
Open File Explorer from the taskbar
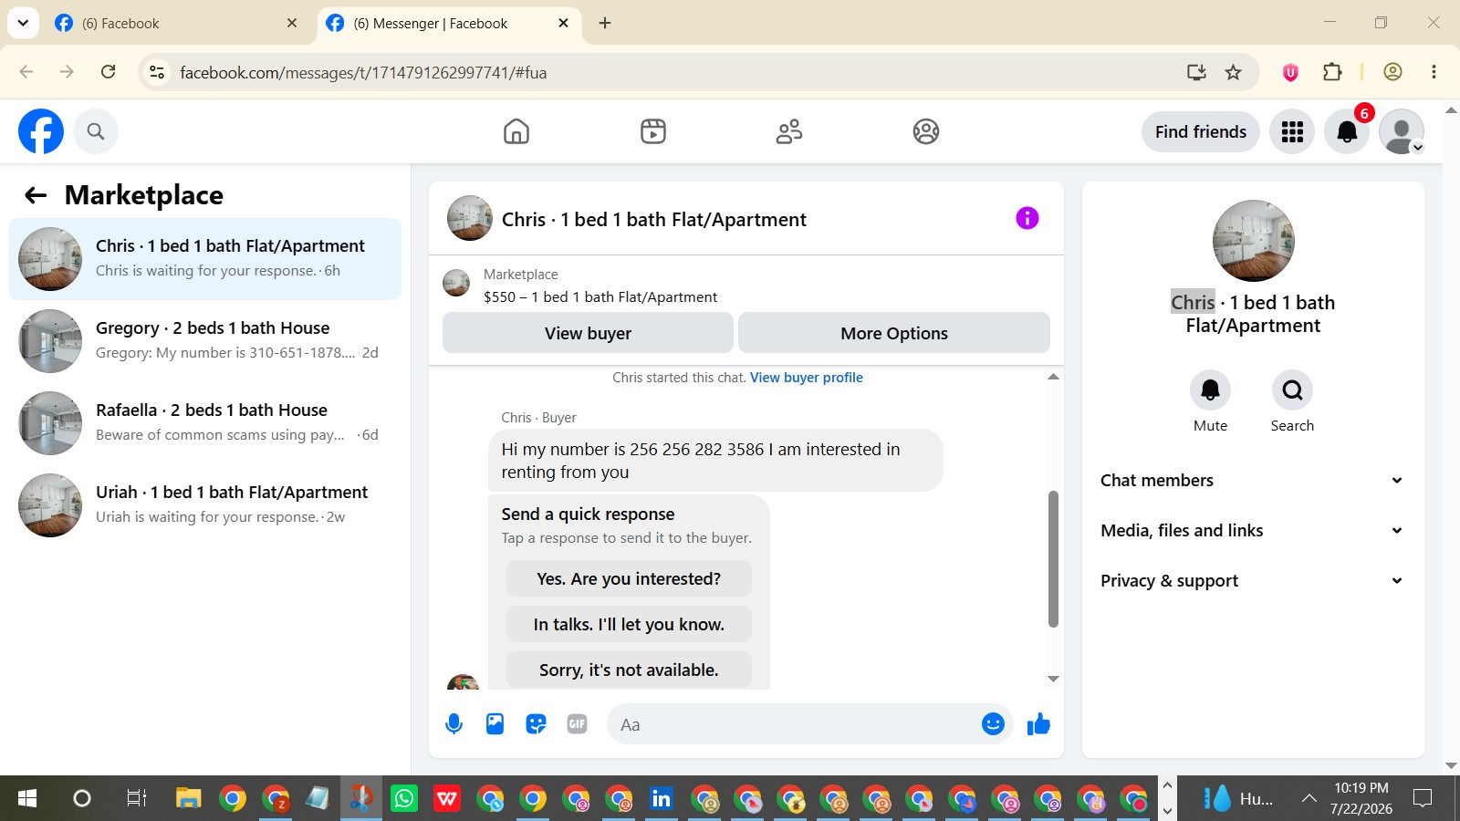point(189,799)
